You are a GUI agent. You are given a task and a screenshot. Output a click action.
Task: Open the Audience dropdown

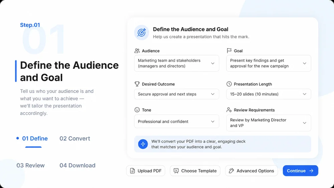[177, 63]
